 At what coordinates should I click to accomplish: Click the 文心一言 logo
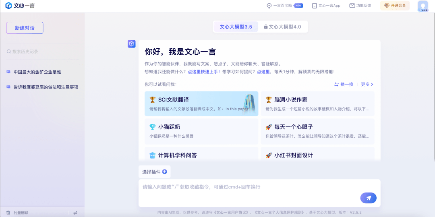point(20,6)
